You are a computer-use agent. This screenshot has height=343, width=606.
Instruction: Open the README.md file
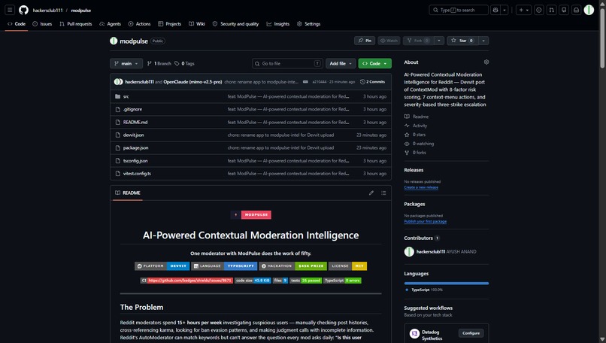[135, 122]
